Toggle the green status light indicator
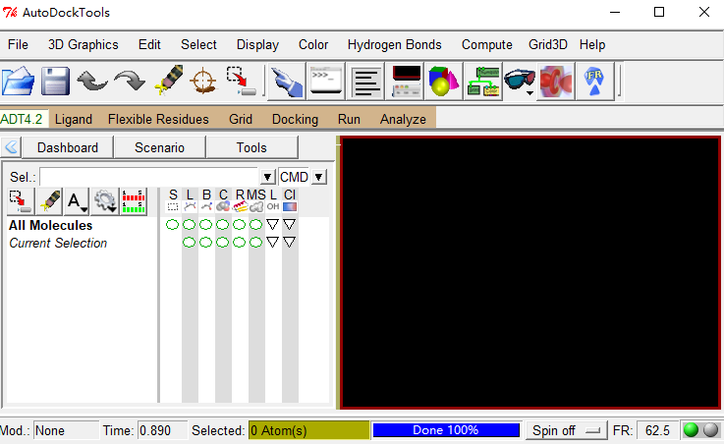The width and height of the screenshot is (724, 445). point(691,430)
